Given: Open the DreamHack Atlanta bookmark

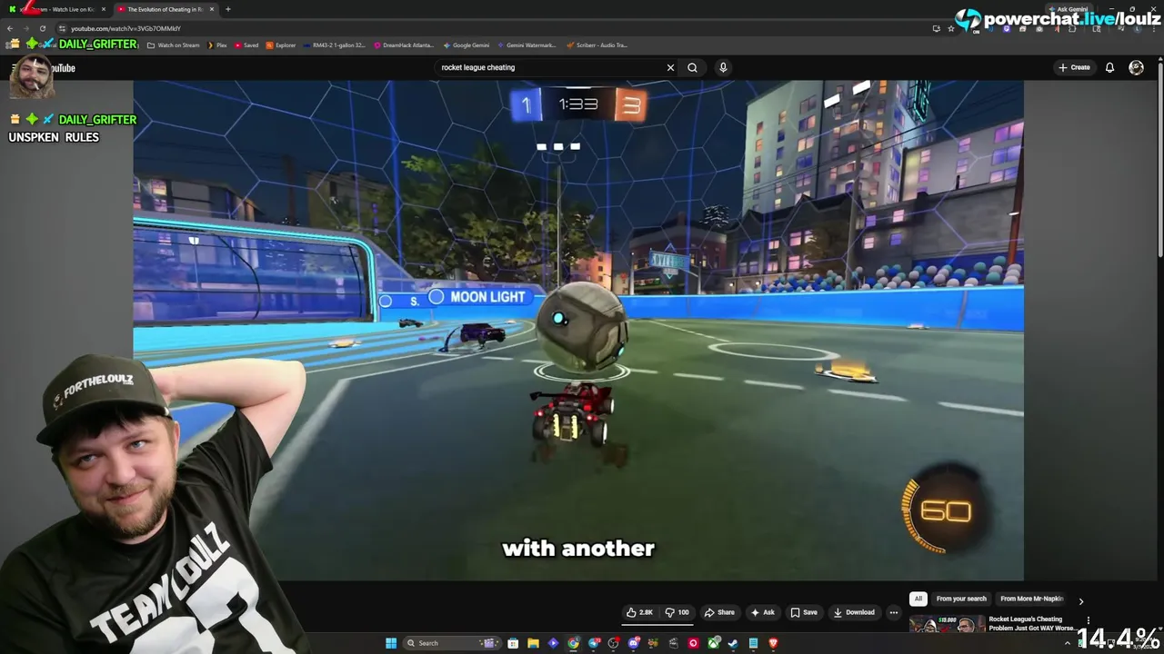Looking at the screenshot, I should tap(404, 45).
